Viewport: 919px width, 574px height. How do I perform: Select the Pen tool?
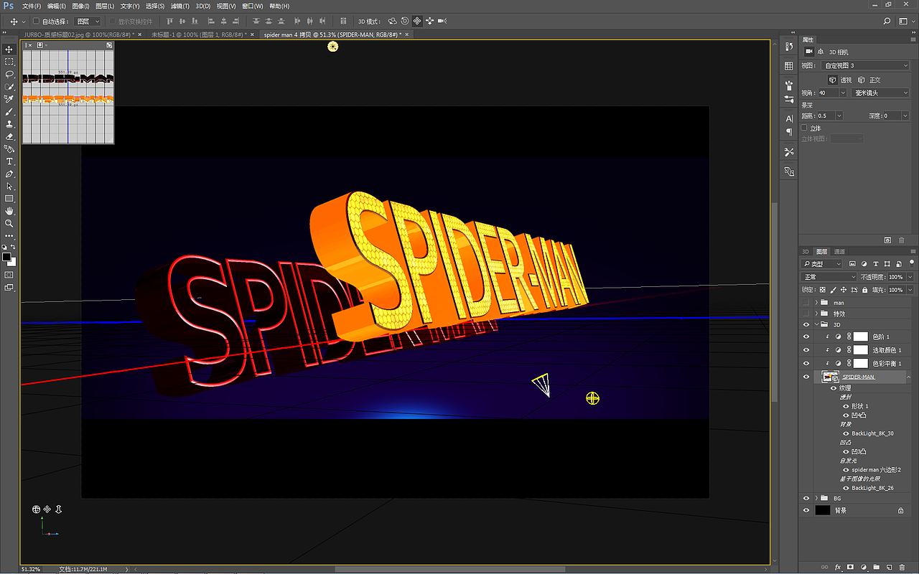click(x=9, y=174)
